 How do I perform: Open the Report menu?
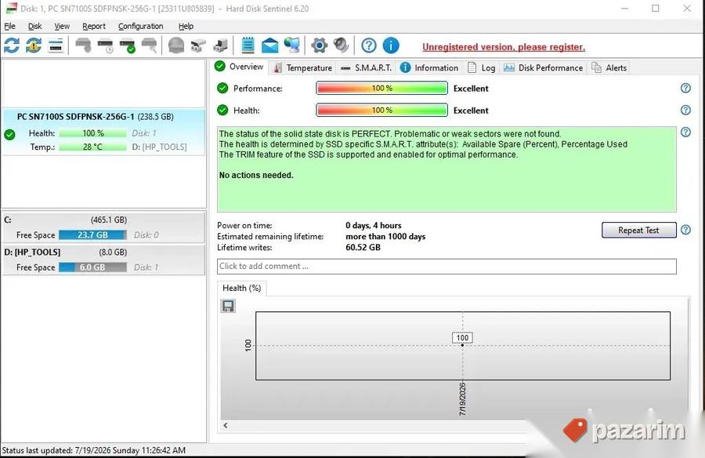click(x=94, y=26)
